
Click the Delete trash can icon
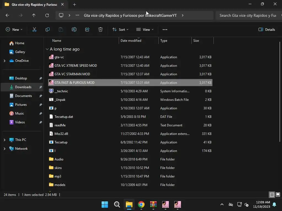click(101, 30)
